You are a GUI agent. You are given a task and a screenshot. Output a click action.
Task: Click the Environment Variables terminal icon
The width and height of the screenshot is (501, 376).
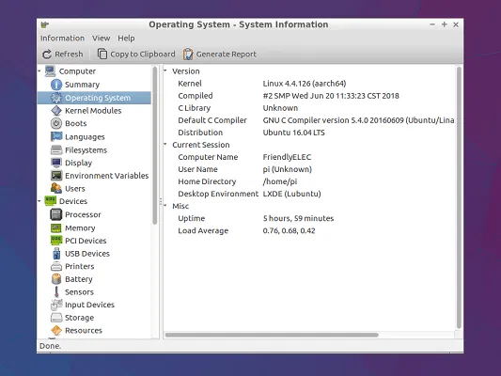(56, 176)
